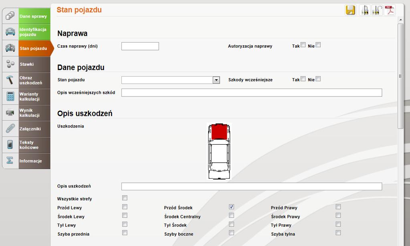Tick the Szyba tylna checkbox

click(x=338, y=233)
